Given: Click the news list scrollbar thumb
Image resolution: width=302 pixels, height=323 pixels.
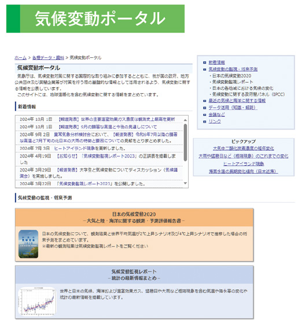Looking at the screenshot, I should (185, 142).
